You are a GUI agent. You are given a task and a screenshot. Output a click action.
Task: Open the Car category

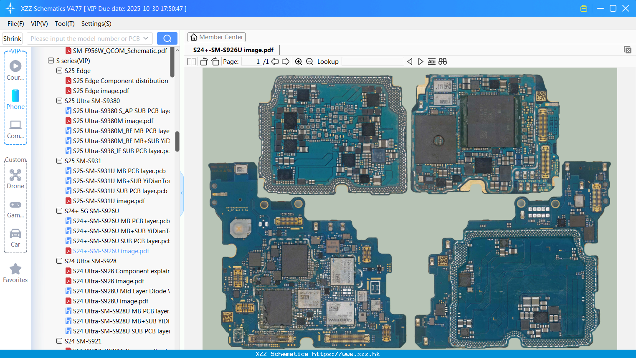pyautogui.click(x=15, y=238)
